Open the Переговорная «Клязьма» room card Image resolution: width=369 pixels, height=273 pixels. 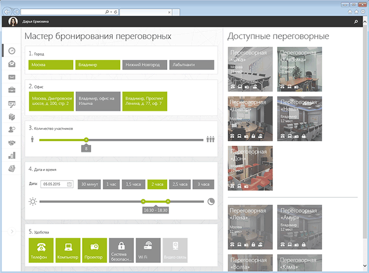(299, 69)
